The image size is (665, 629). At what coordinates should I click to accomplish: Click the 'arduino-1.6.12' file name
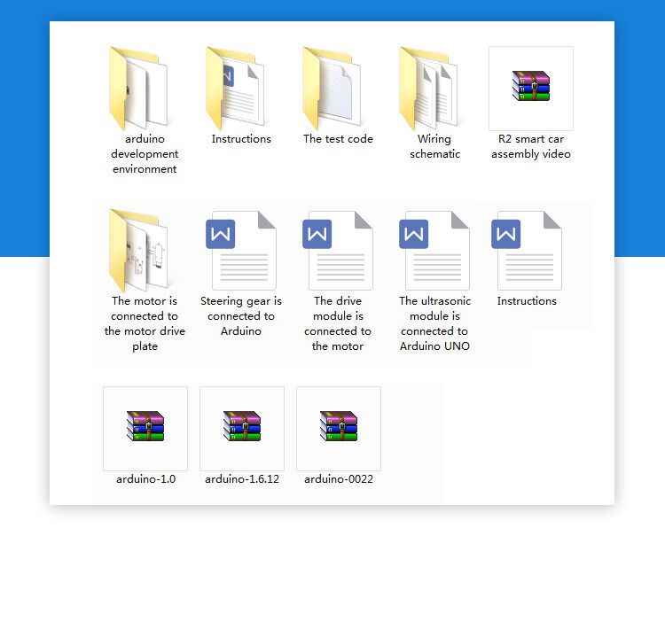[x=242, y=479]
